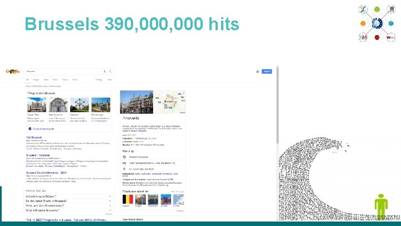This screenshot has height=226, width=401.
Task: Click View 10+ more in People also search
Action: coord(177,191)
